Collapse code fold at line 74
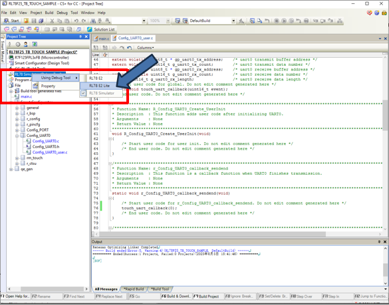The width and height of the screenshot is (389, 305). tap(110, 199)
